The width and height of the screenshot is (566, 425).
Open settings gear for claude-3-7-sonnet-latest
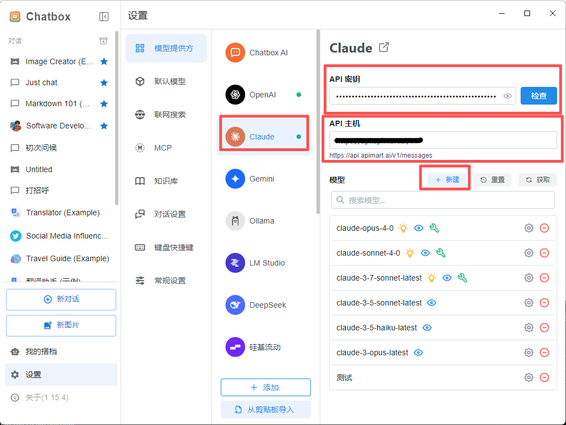click(529, 278)
